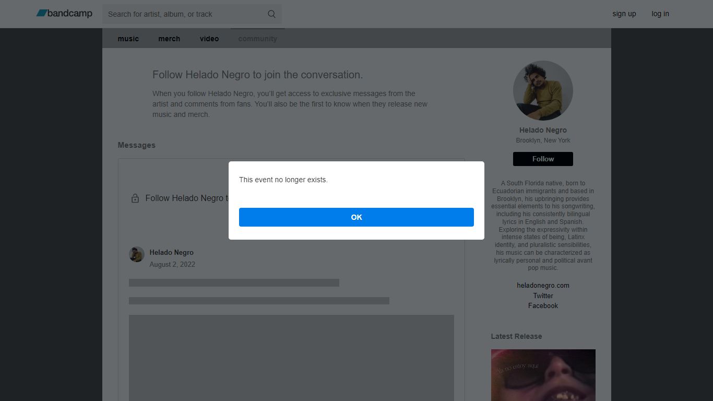
Task: Click the text 'This event no longer exists.'
Action: (x=283, y=180)
